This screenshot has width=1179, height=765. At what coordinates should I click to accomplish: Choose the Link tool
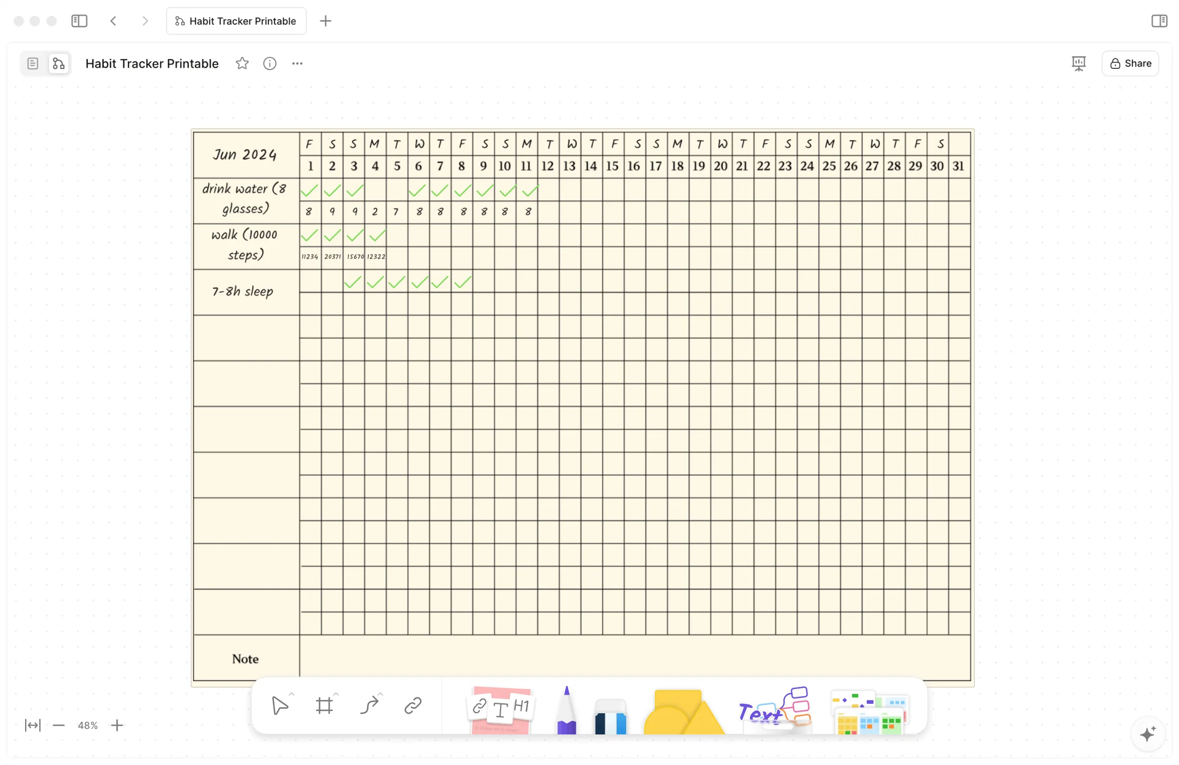pos(413,706)
